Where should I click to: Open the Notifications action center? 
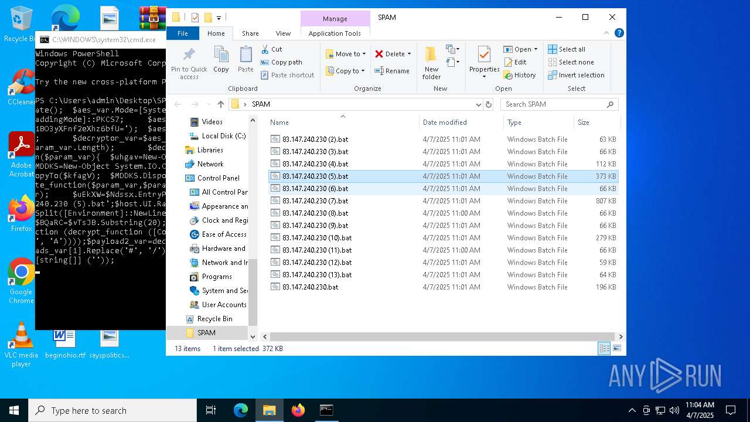click(x=731, y=410)
